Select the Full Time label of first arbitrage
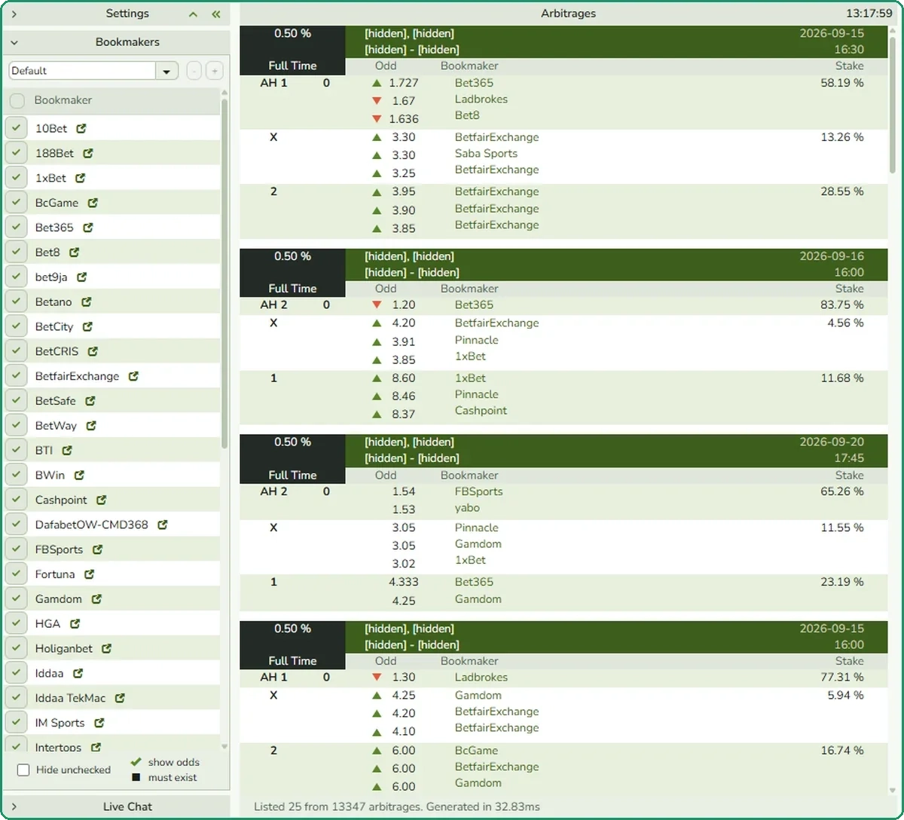Viewport: 904px width, 820px height. [292, 66]
